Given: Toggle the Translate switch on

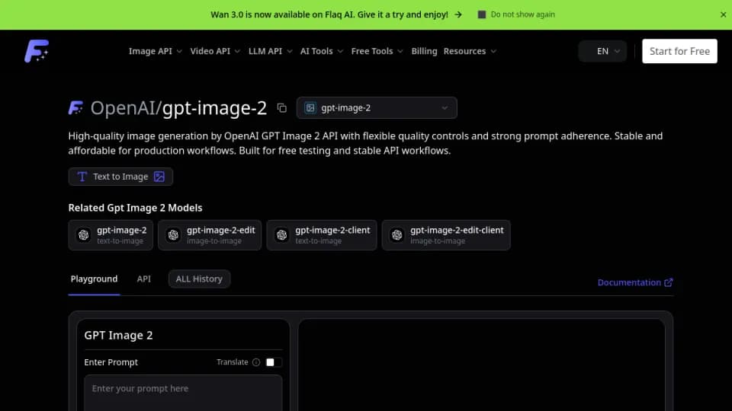Looking at the screenshot, I should (x=274, y=362).
